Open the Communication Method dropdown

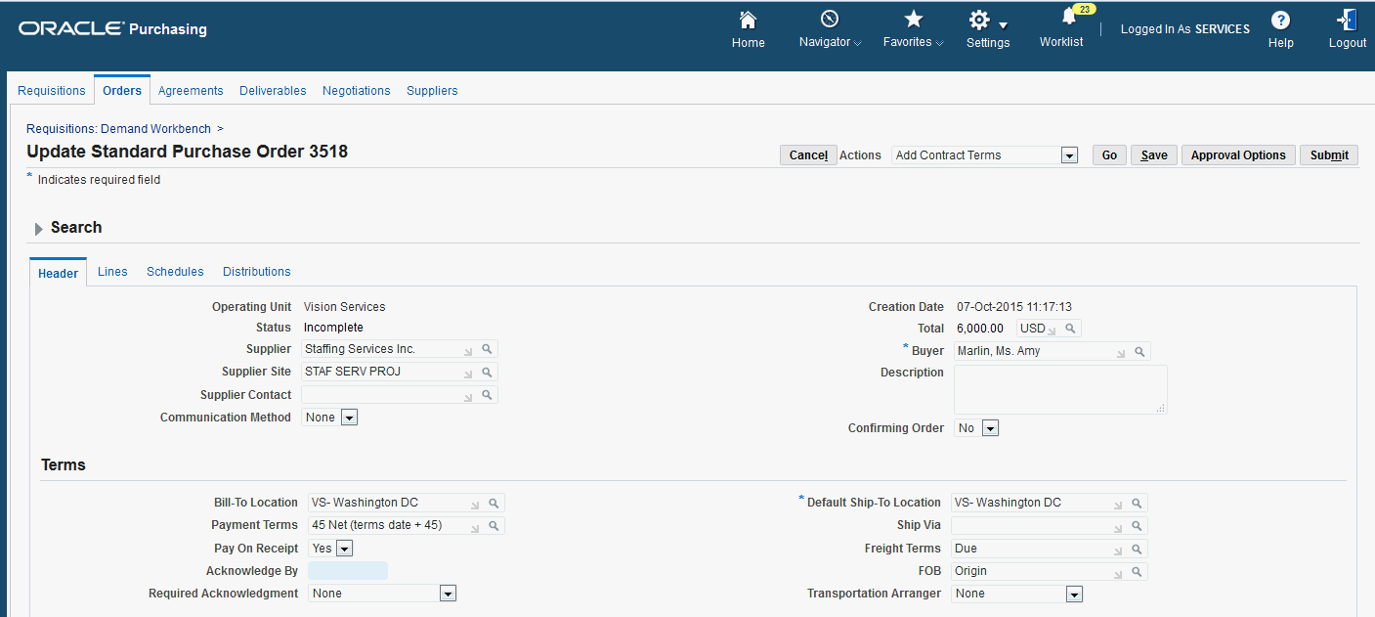(x=330, y=418)
